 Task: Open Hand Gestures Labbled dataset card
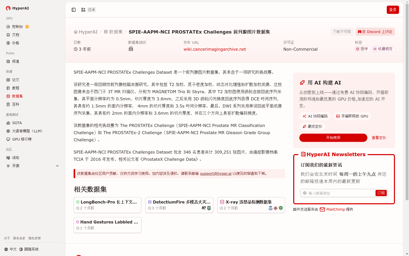click(x=107, y=225)
